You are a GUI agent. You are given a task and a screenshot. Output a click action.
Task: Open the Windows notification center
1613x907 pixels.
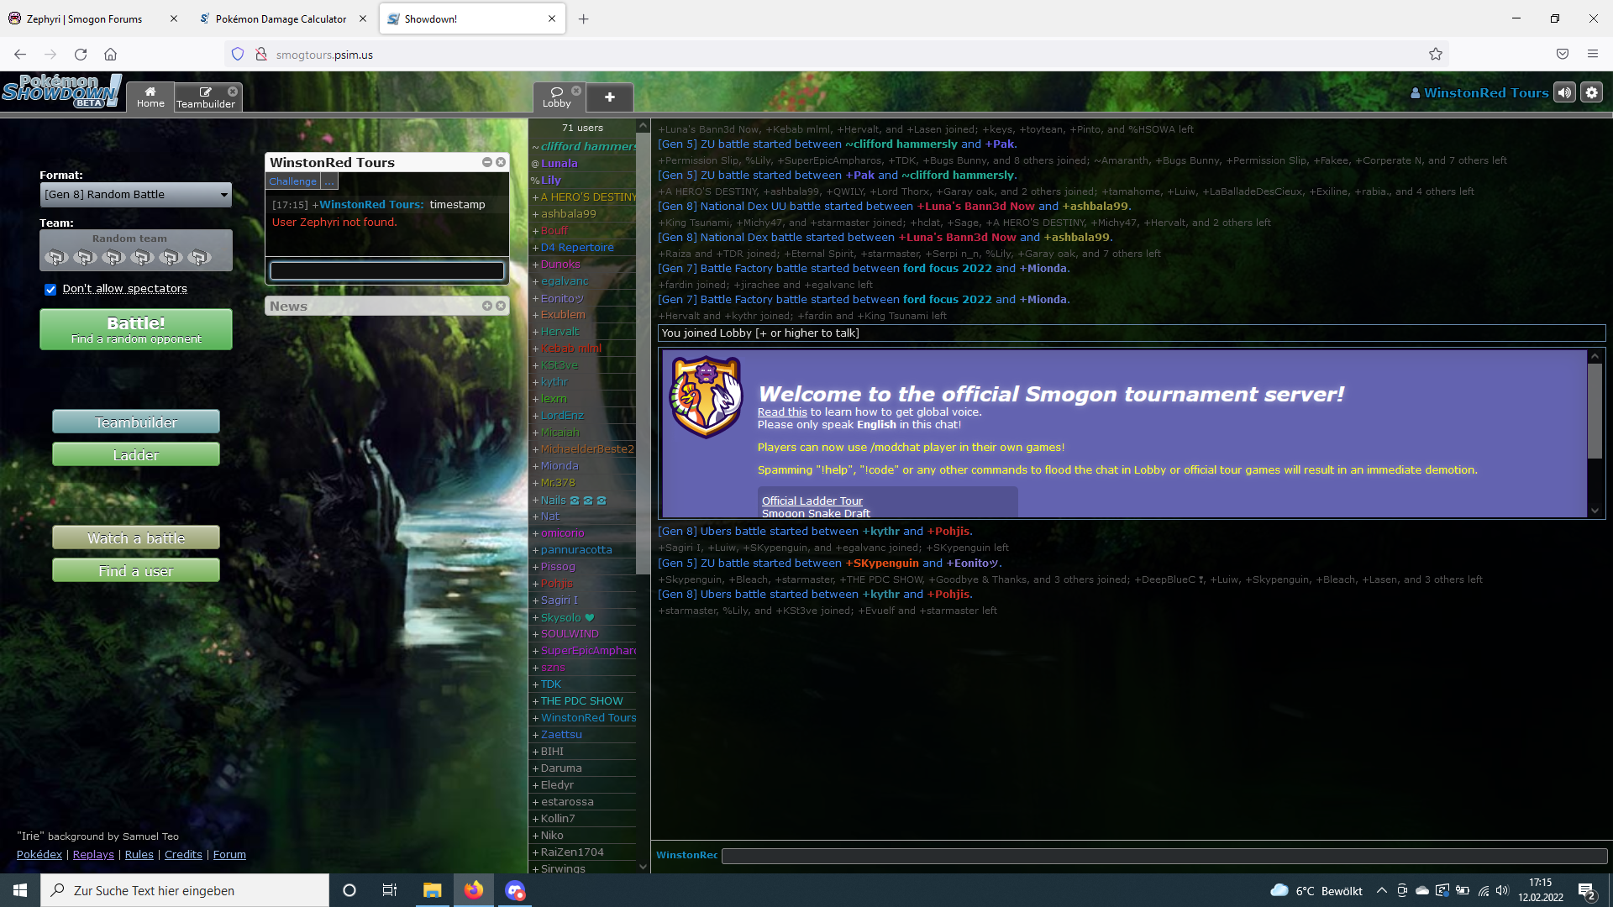tap(1587, 890)
